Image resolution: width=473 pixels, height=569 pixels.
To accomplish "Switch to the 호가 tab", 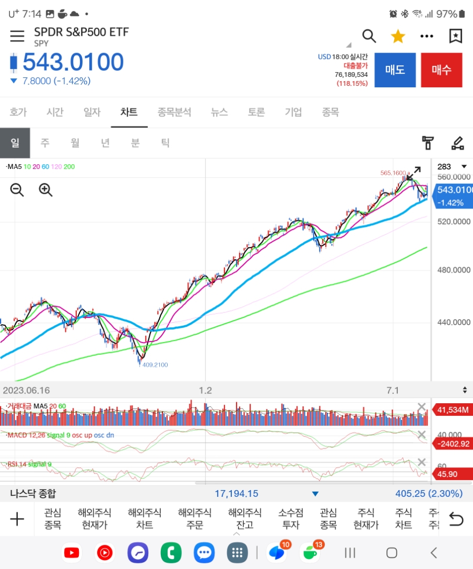I will tap(18, 112).
